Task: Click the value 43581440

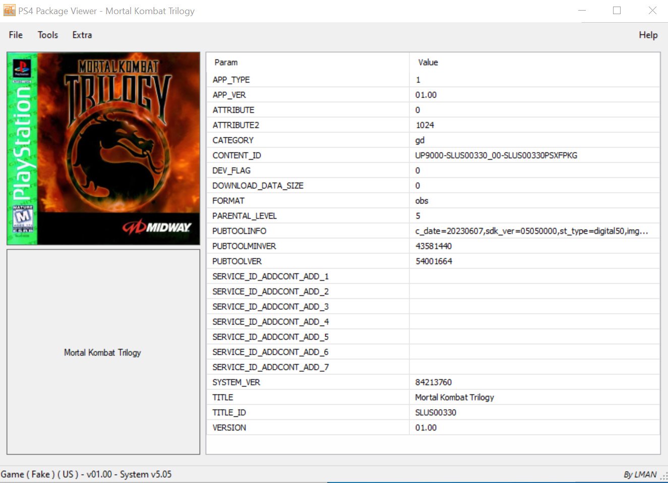Action: [434, 246]
